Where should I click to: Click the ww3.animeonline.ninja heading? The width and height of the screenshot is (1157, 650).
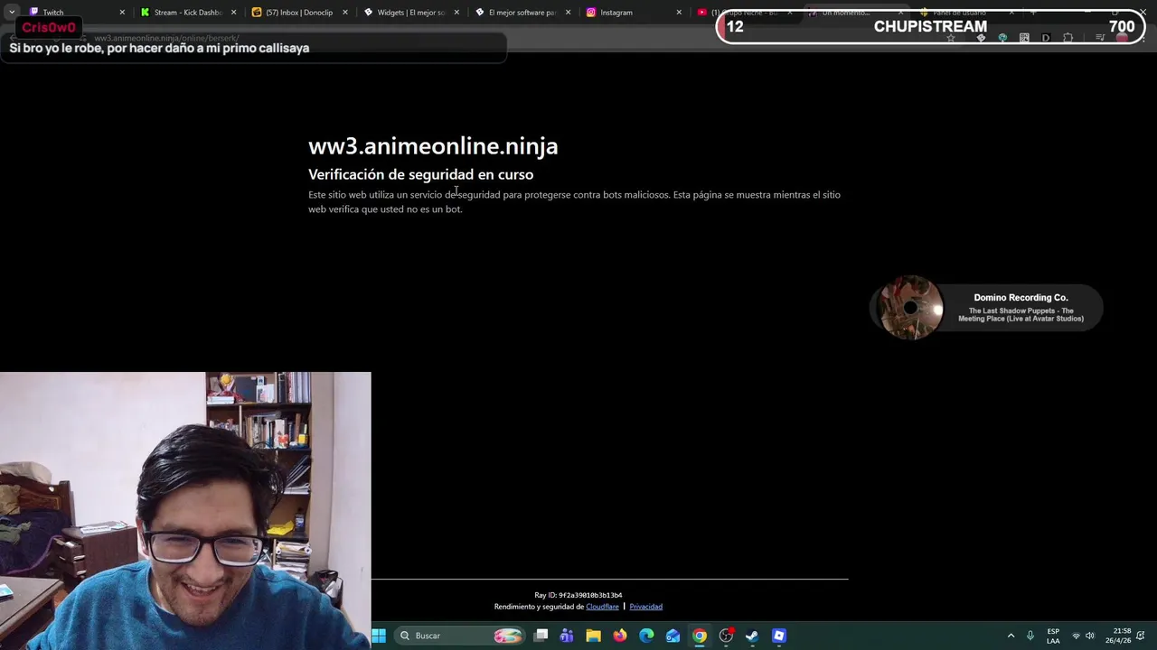(433, 145)
